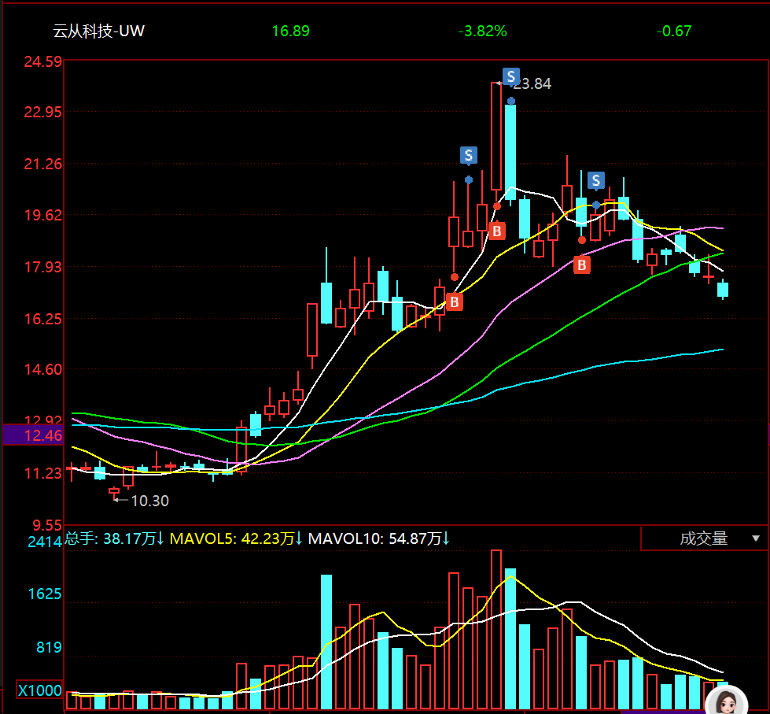Click the S sell marker at 23.84 peak
The image size is (770, 714).
click(510, 76)
